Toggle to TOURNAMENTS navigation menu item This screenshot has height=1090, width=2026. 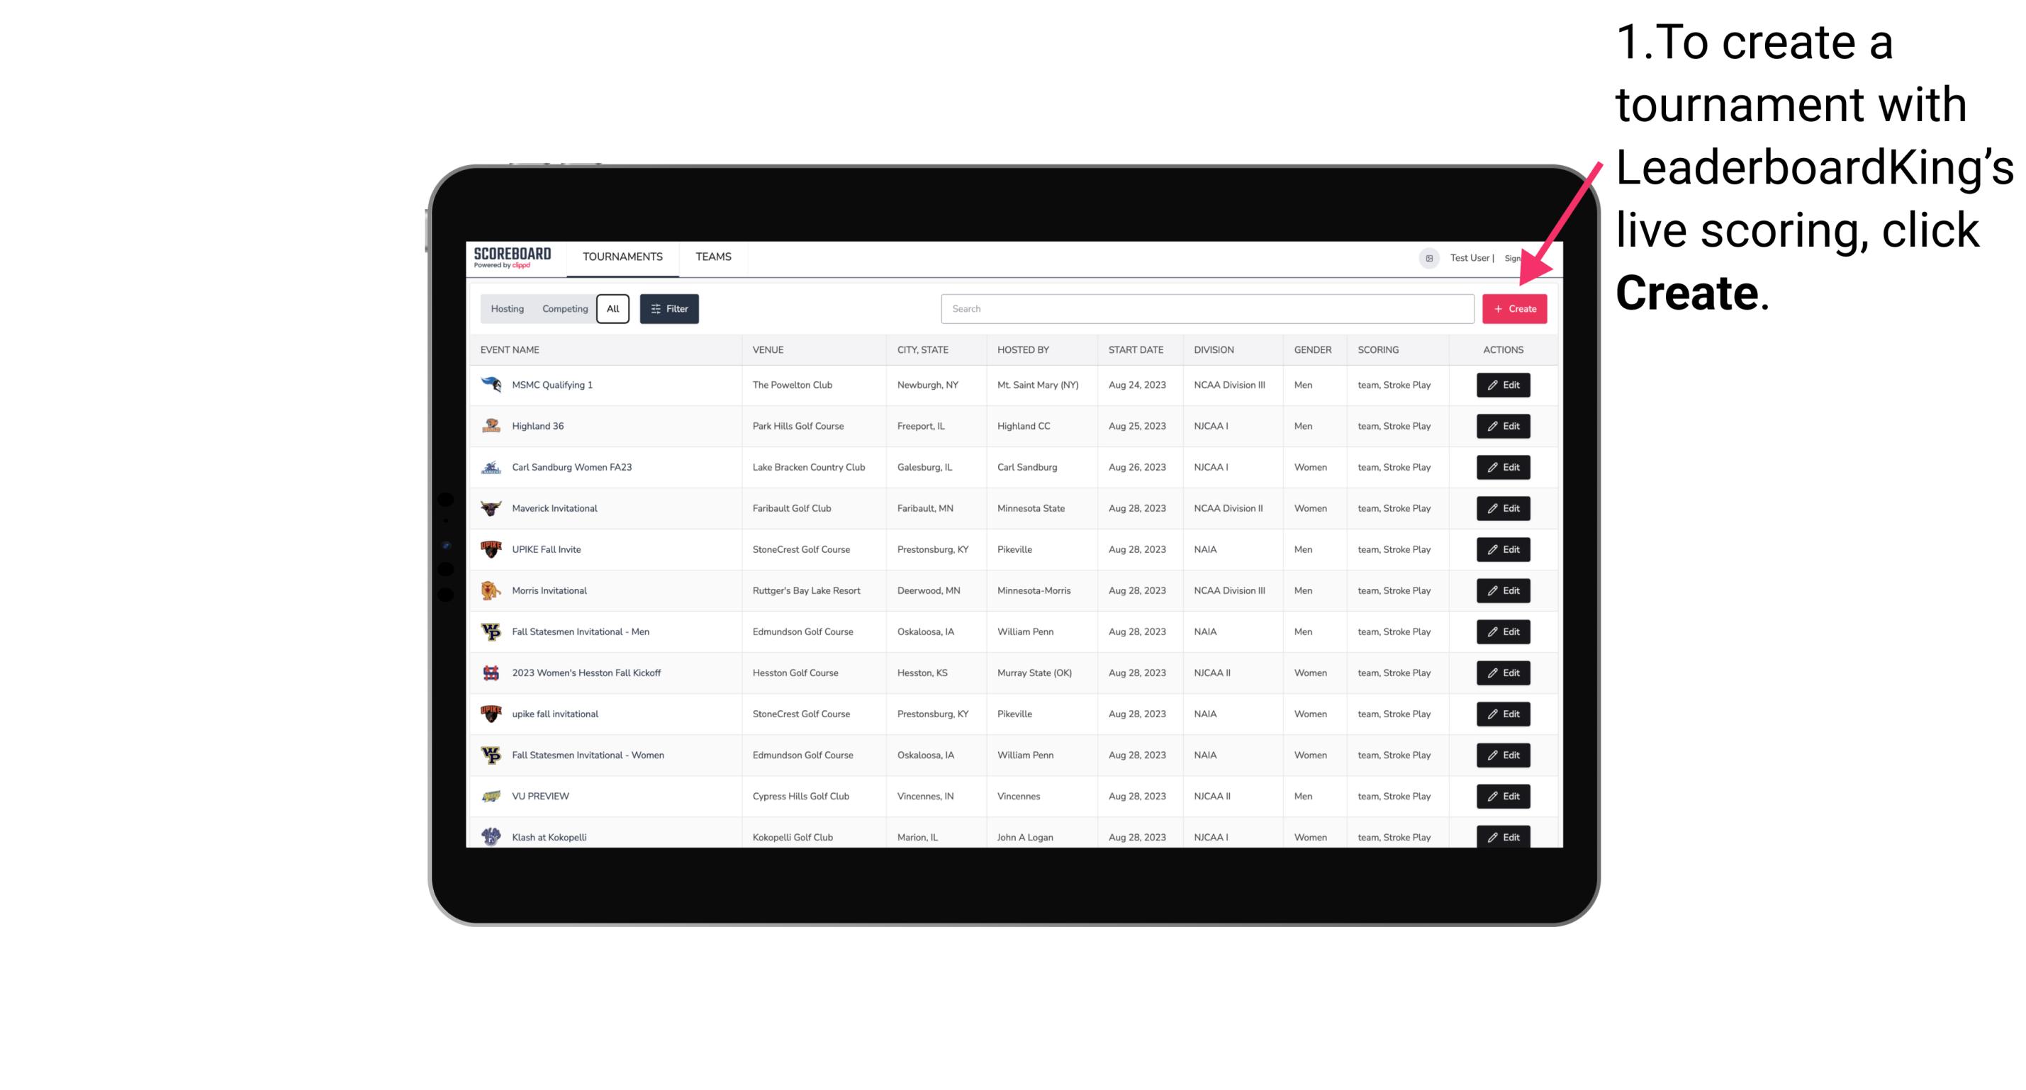click(622, 258)
